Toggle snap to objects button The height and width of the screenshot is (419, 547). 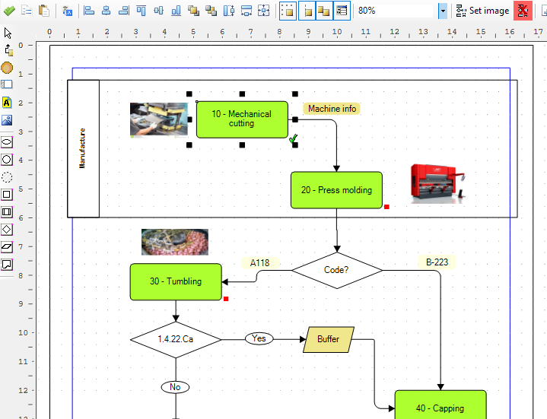(324, 11)
